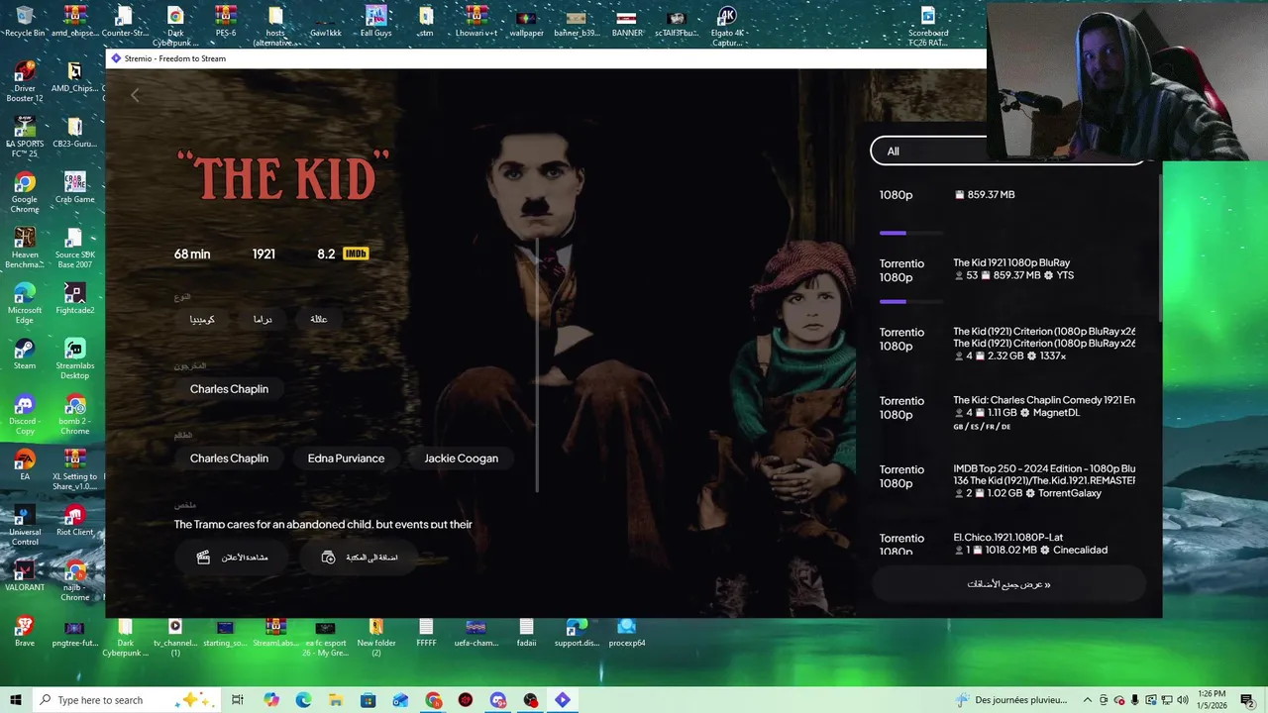This screenshot has height=713, width=1268.
Task: Click the دراما genre chip
Action: (263, 320)
